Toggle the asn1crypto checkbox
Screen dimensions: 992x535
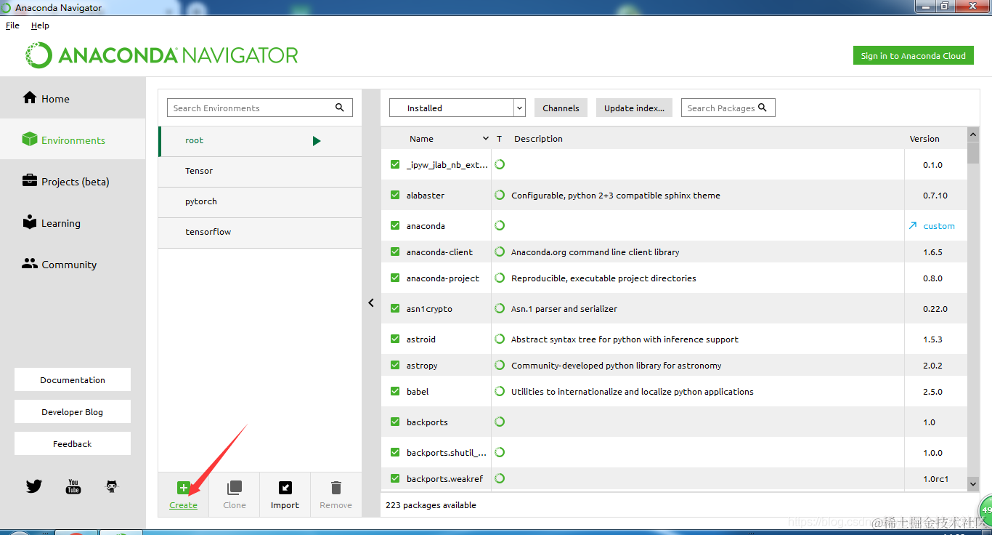(395, 308)
